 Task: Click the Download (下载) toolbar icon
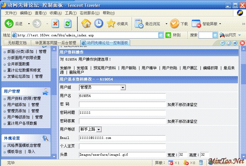click(175, 24)
